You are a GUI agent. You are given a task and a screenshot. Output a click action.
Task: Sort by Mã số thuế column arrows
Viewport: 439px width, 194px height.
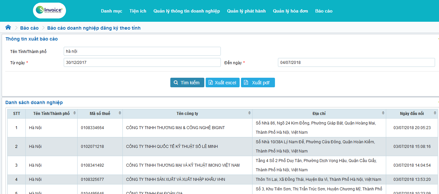tap(120, 113)
